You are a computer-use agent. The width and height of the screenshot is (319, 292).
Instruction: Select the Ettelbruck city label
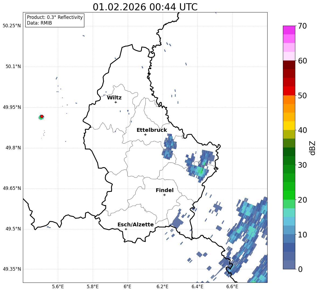click(x=152, y=130)
